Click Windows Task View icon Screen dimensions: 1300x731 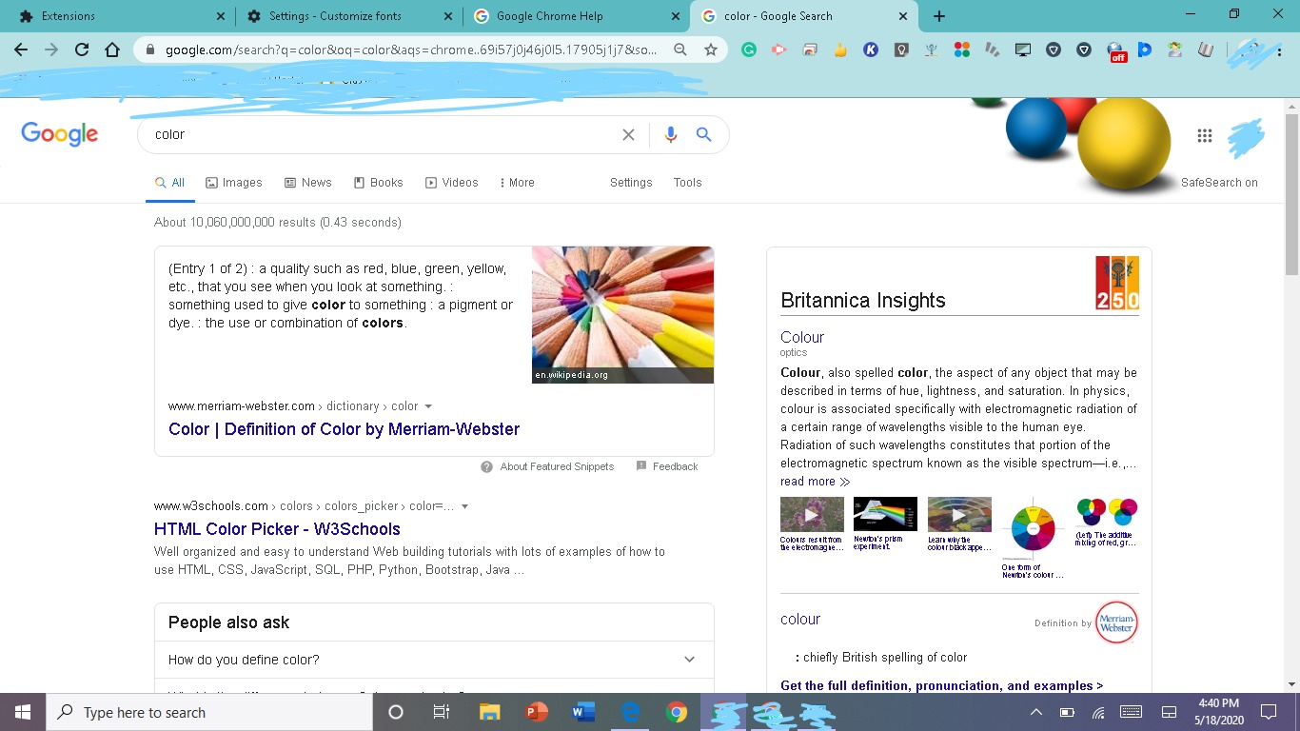[442, 712]
